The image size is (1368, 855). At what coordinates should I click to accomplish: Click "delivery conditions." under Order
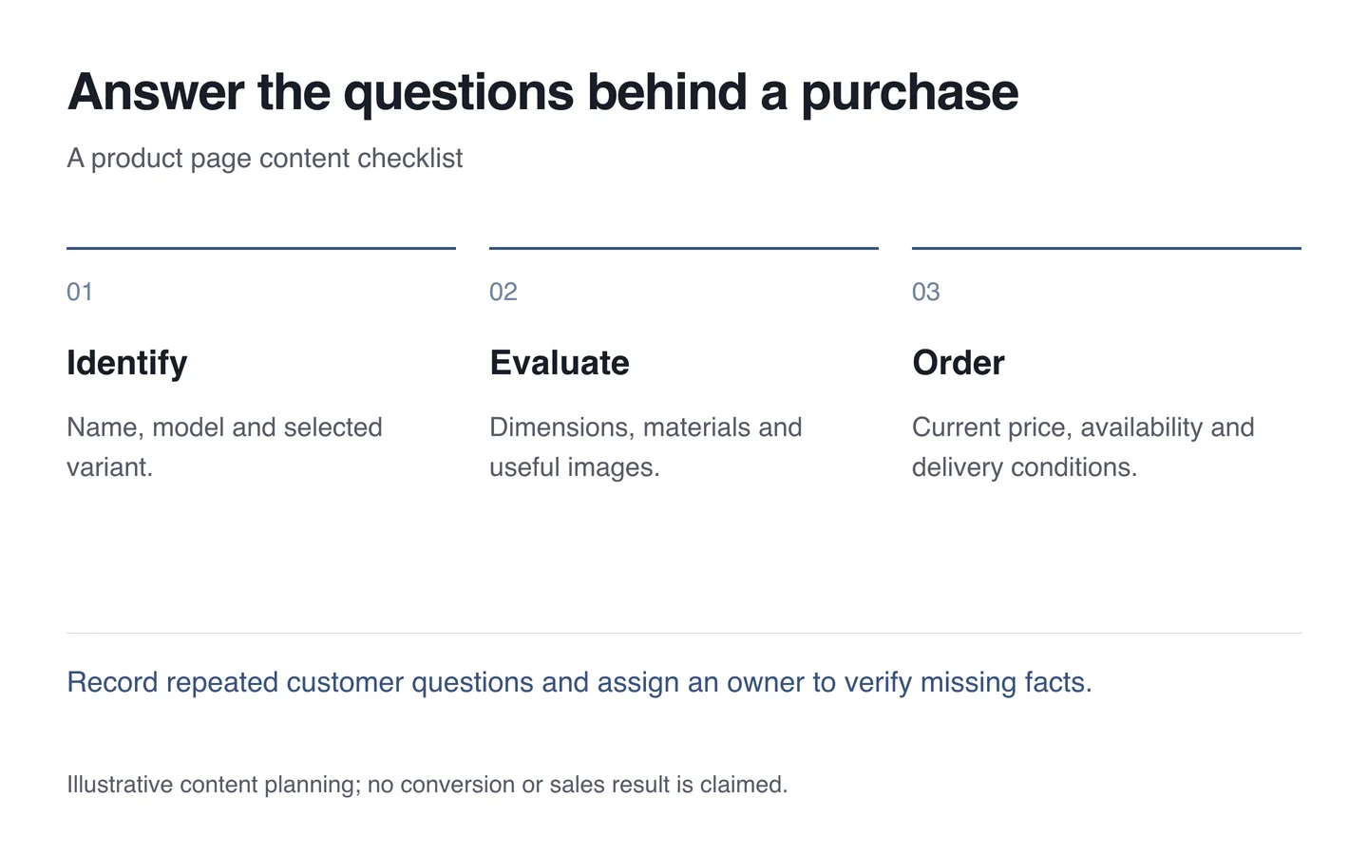1024,467
